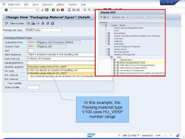Click the Delete entry icon
Image resolution: width=185 pixels, height=139 pixels.
coord(33,23)
